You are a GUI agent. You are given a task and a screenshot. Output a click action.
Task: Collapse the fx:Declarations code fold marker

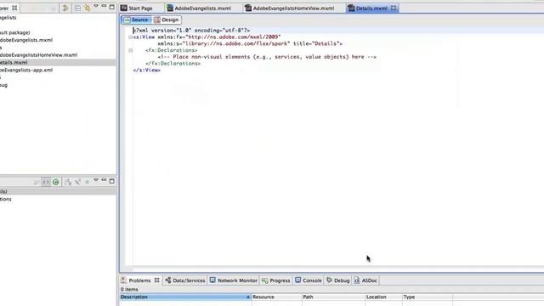pos(130,50)
